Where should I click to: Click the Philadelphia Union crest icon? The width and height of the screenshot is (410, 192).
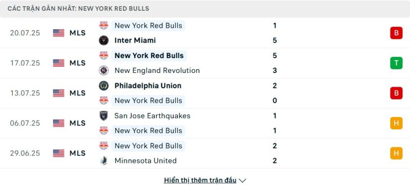104,86
